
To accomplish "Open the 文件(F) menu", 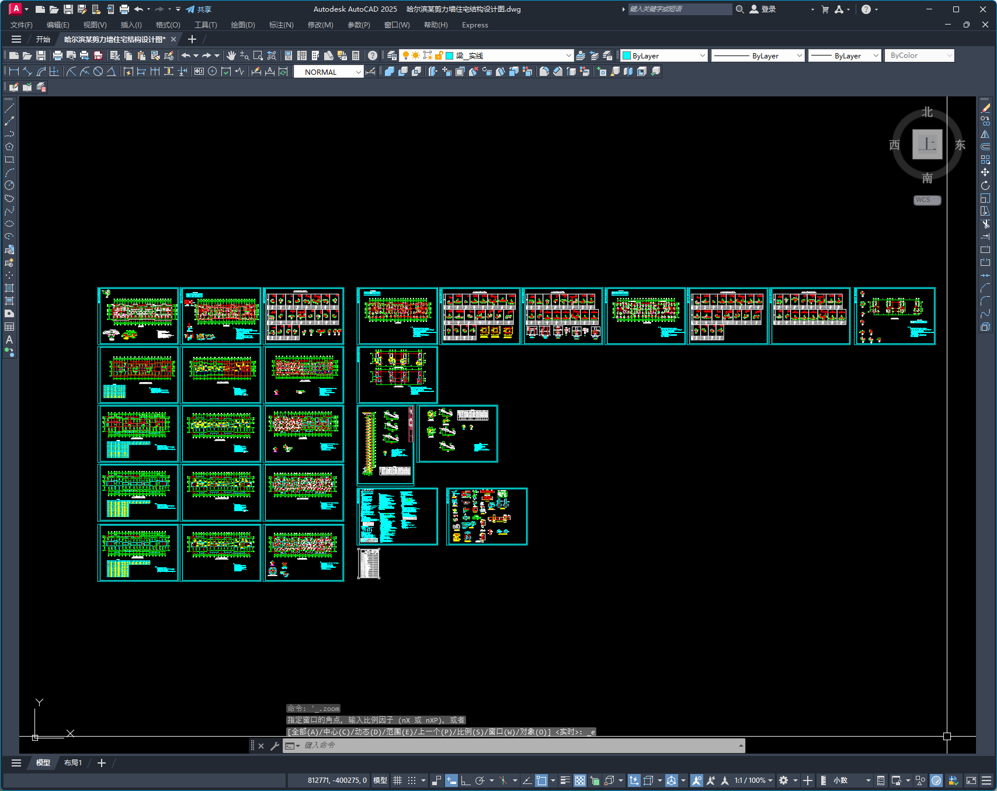I will pyautogui.click(x=22, y=25).
